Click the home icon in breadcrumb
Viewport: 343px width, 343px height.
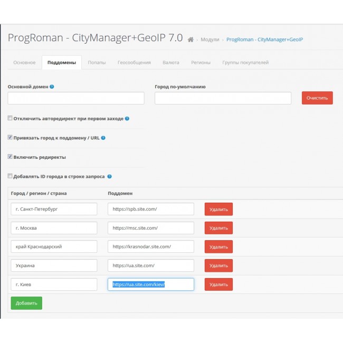point(190,40)
